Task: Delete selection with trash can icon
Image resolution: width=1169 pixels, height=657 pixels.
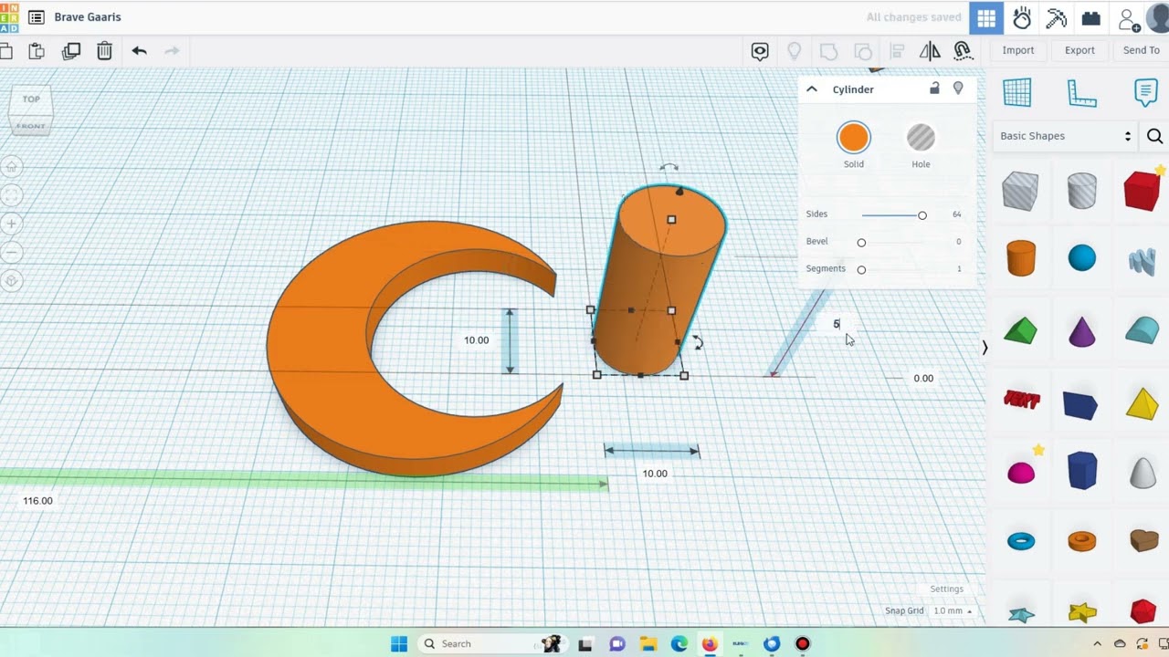Action: point(104,51)
